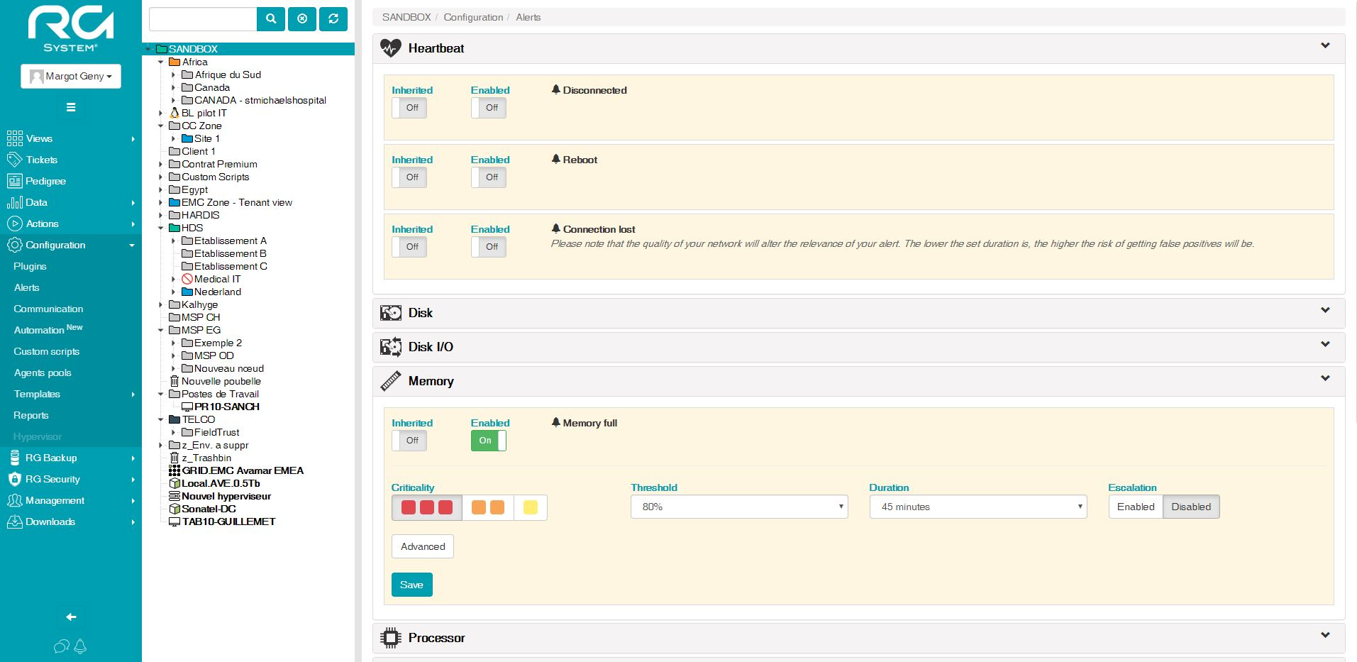Screen dimensions: 1357x662
Task: Click the bell icon beside Reboot
Action: [x=556, y=160]
